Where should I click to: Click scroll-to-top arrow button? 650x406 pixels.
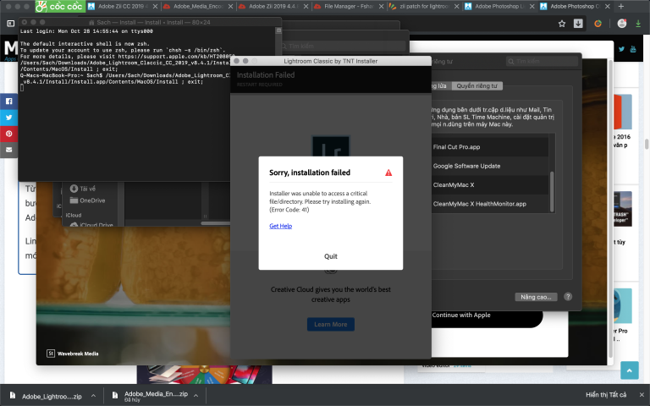630,370
